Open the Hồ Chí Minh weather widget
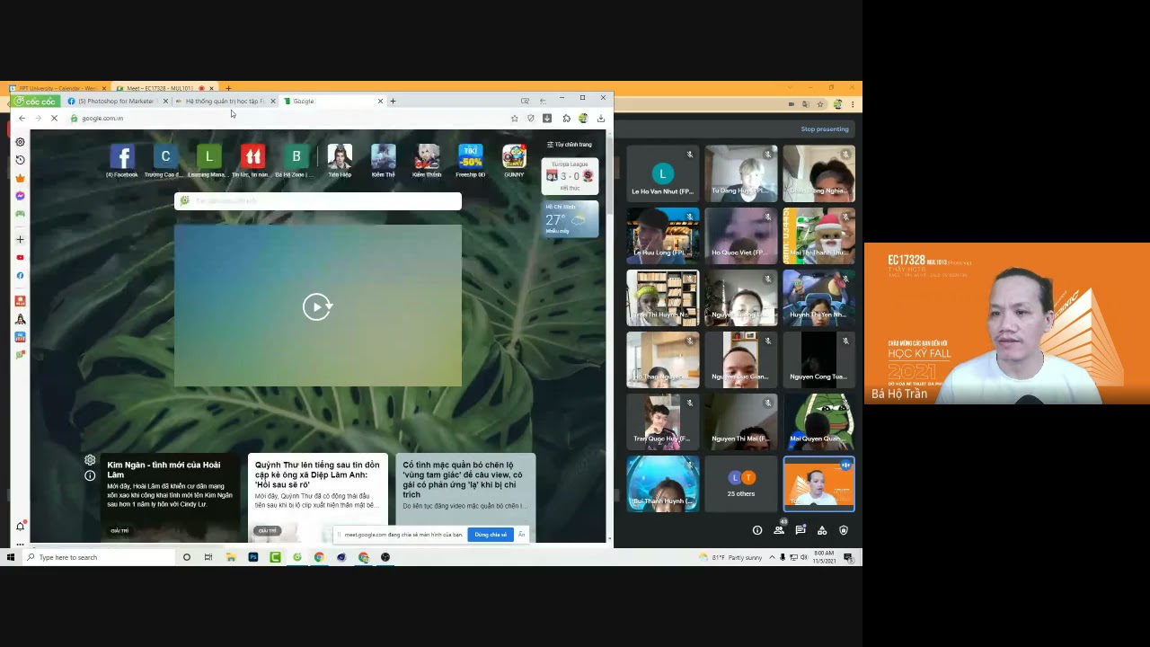1150x647 pixels. 570,219
